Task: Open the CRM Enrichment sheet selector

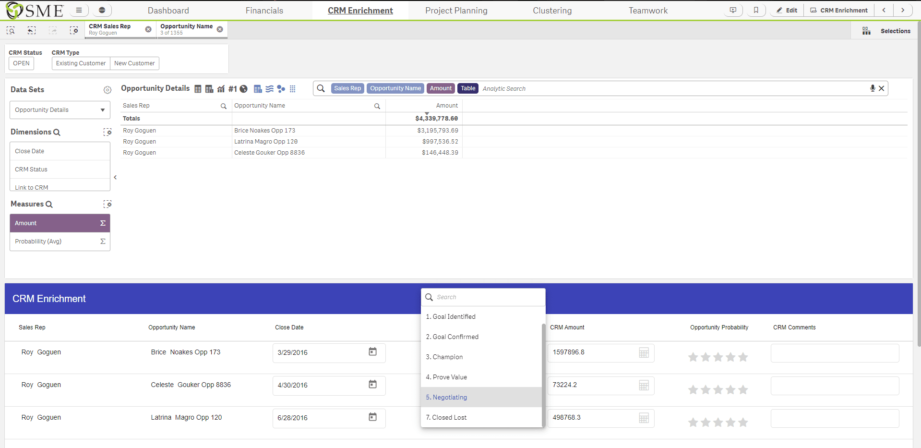Action: click(839, 10)
